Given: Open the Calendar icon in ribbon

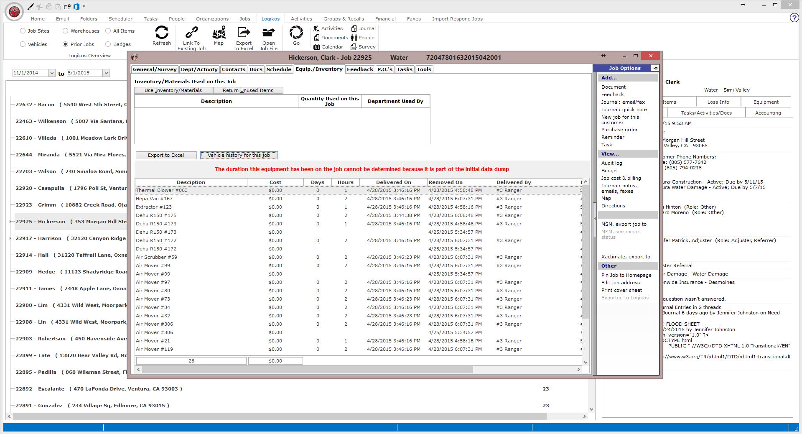Looking at the screenshot, I should coord(317,47).
